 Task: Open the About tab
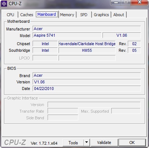119,15
